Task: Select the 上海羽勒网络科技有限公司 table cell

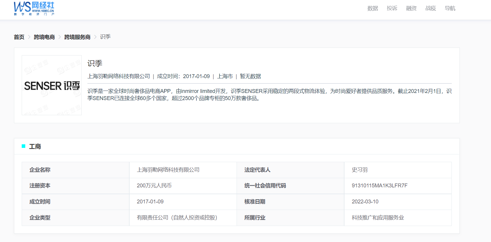Action: coord(183,170)
